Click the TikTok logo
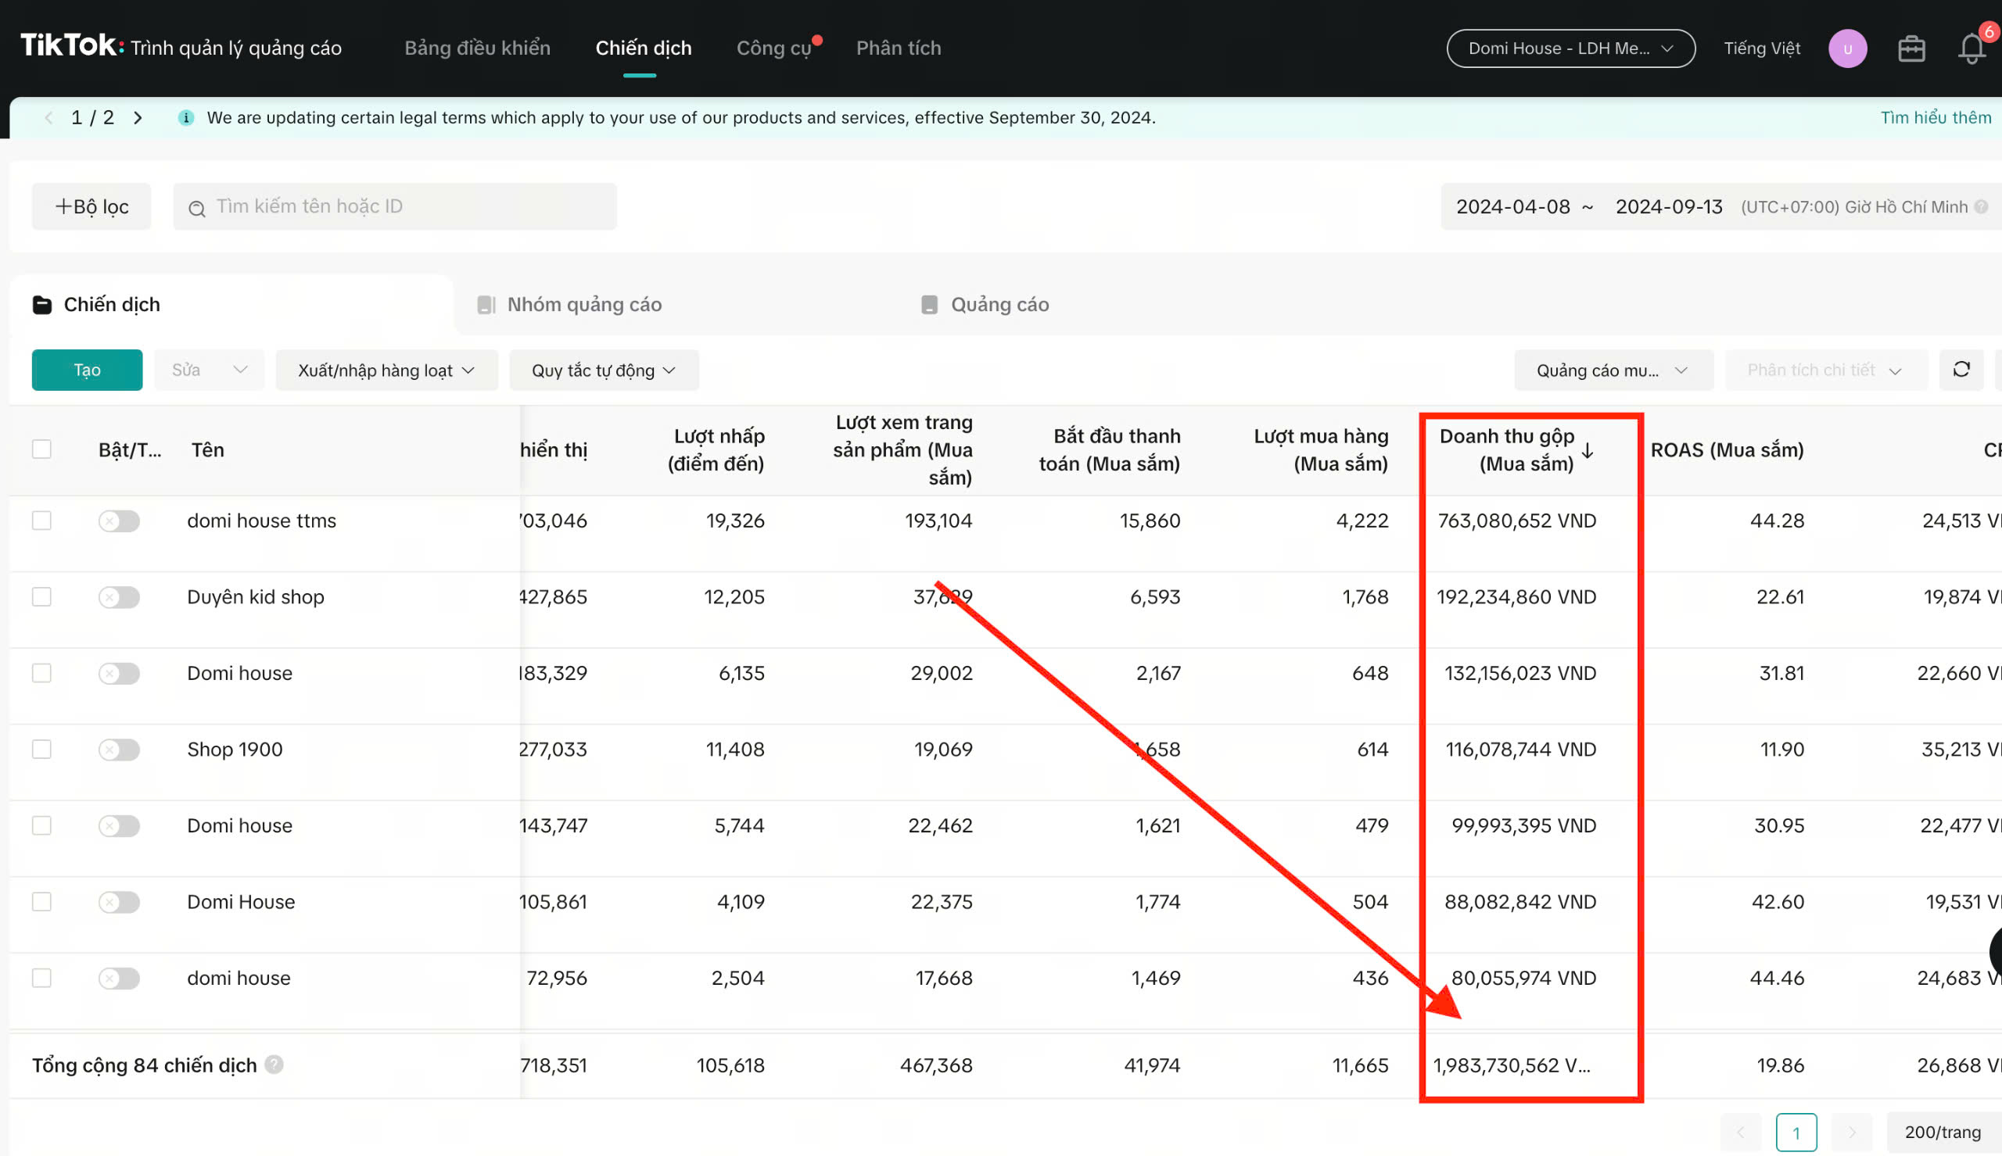The height and width of the screenshot is (1156, 2002). (x=71, y=46)
